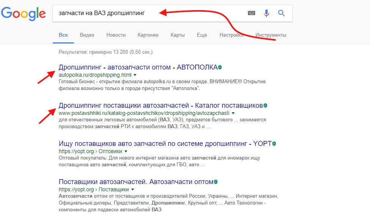Click snippet 'для отечественных легковых автомобилей'
Viewport: 370px width, 220px height.
point(108,120)
